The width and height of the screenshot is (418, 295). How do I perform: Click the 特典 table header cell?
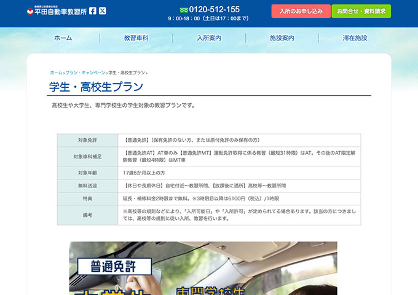(88, 199)
